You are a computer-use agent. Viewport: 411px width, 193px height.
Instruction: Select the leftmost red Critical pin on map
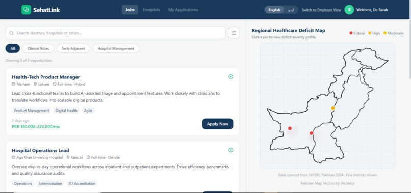coord(290,128)
